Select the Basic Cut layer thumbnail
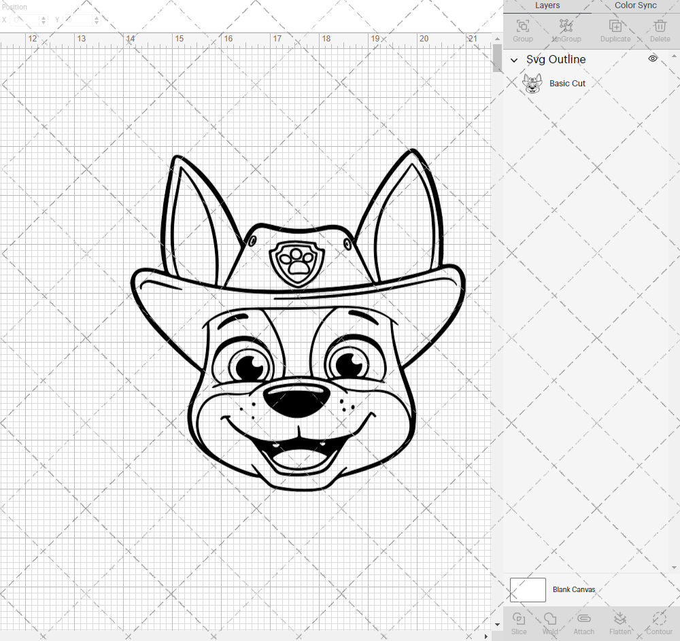The height and width of the screenshot is (641, 680). (533, 83)
